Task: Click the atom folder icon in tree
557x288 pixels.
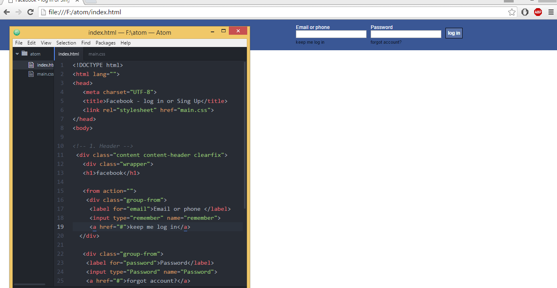Action: pos(25,54)
